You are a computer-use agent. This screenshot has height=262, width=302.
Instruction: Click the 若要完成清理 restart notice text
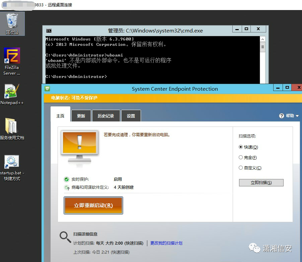click(x=137, y=135)
